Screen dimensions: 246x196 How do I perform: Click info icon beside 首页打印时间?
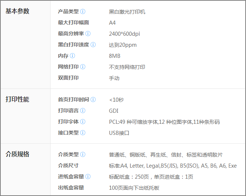[93, 99]
